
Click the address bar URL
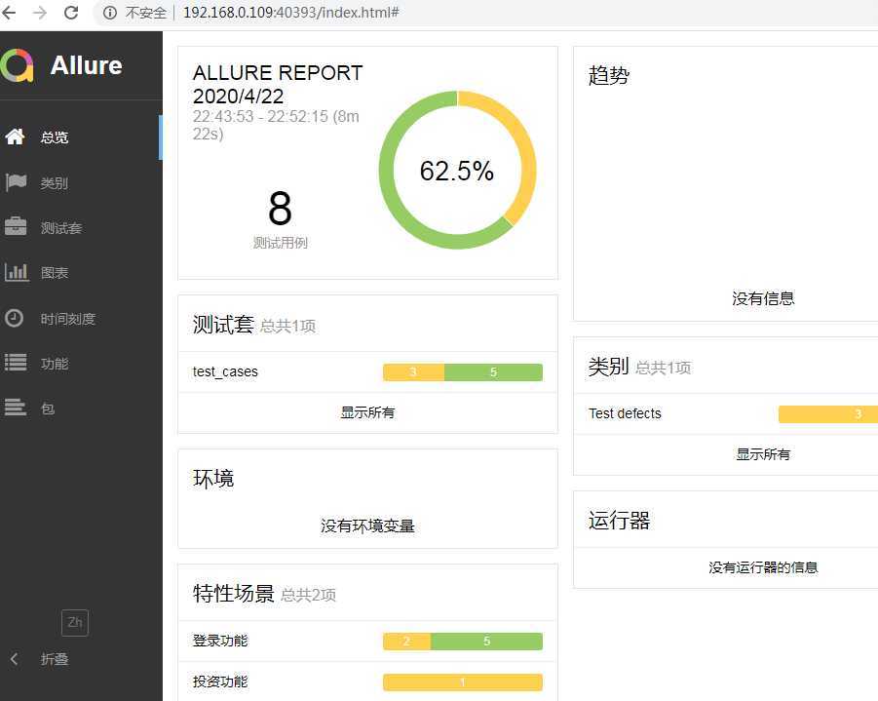point(290,13)
